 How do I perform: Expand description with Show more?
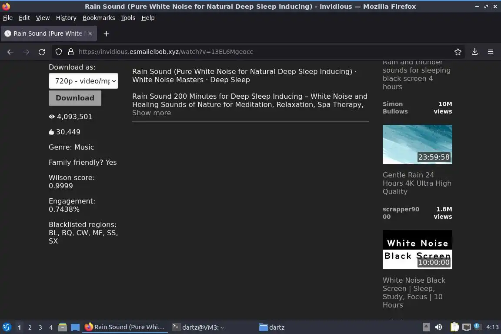click(x=151, y=113)
